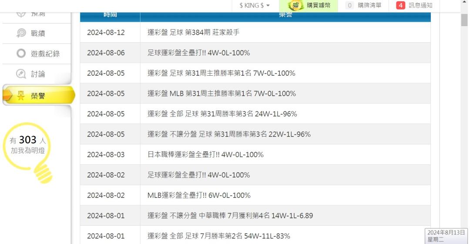Click 日本職棒運彩盤全壘打 4W-0L-100% entry
The image size is (470, 244).
205,155
